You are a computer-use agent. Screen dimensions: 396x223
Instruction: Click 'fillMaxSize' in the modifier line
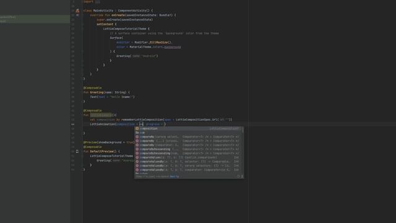[x=158, y=43]
